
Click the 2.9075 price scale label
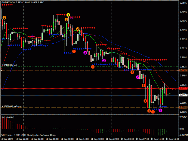click(183, 21)
